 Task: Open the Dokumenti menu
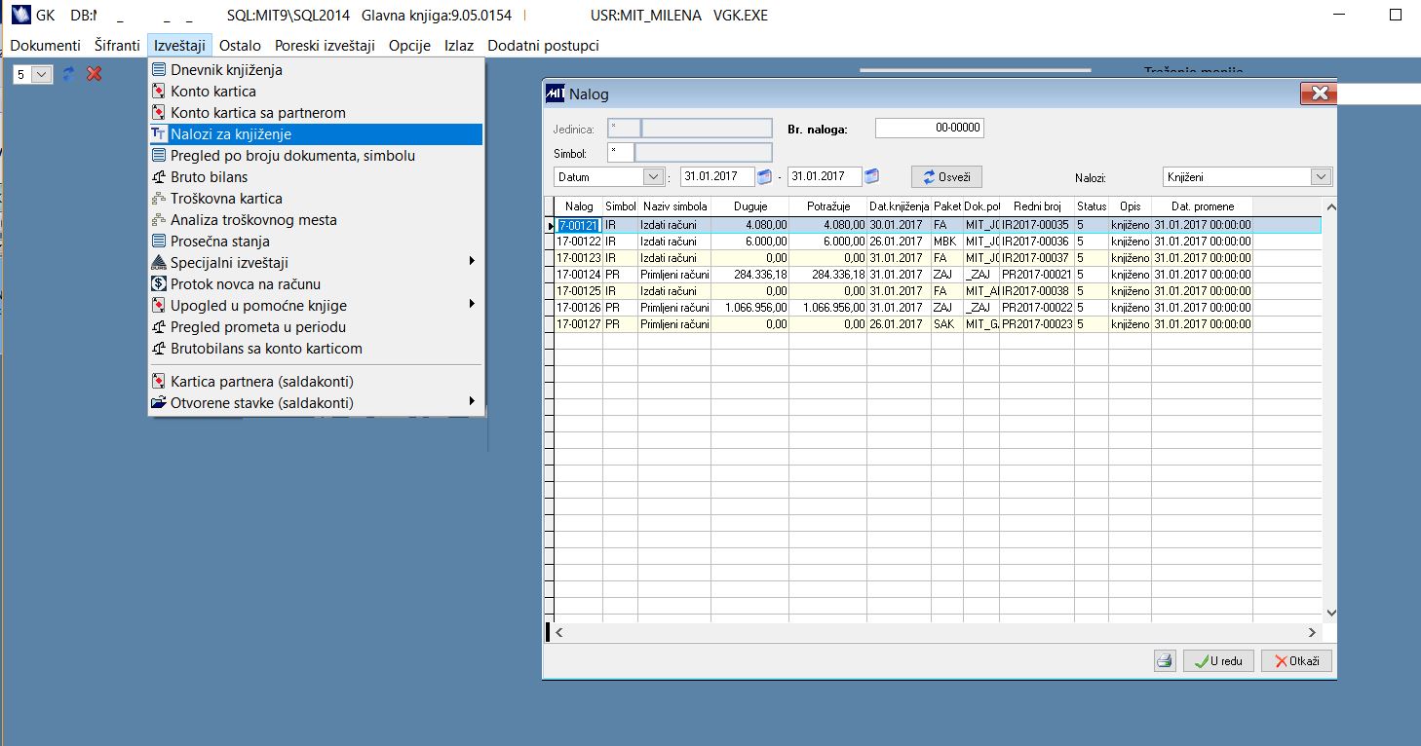click(46, 46)
